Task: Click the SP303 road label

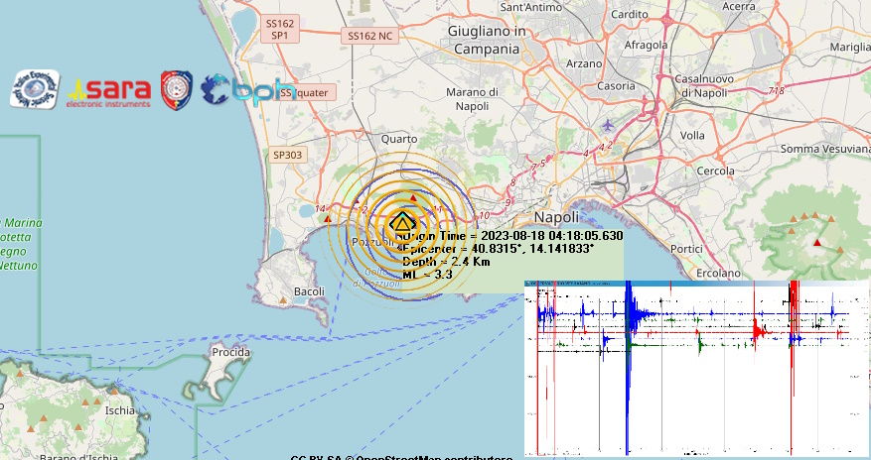Action: 287,155
